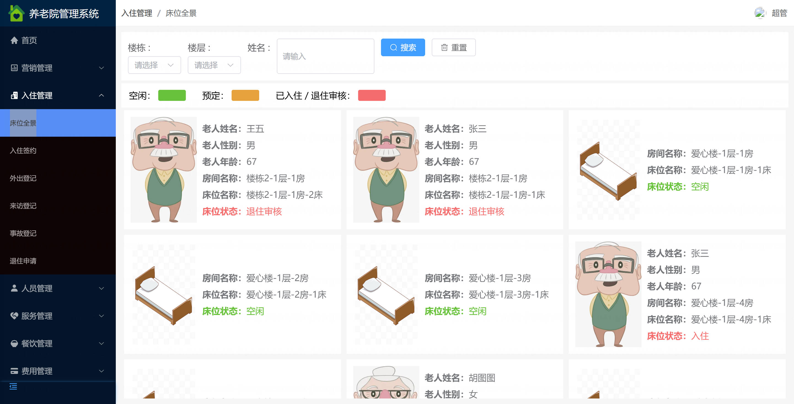The width and height of the screenshot is (794, 404).
Task: Focus the 姓名 name input field
Action: coord(326,56)
